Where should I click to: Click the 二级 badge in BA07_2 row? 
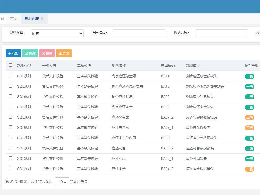(250, 117)
